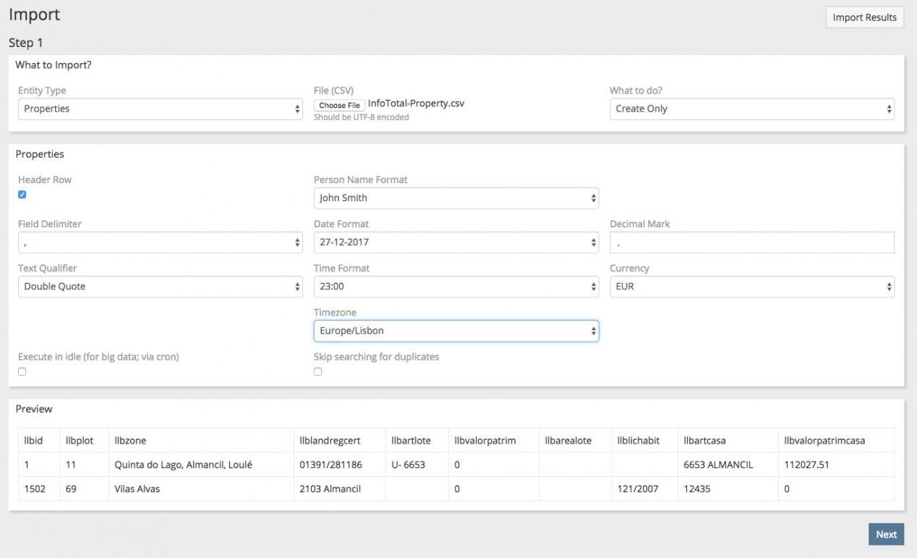Expand the Time Format dropdown
Image resolution: width=917 pixels, height=558 pixels.
point(456,287)
